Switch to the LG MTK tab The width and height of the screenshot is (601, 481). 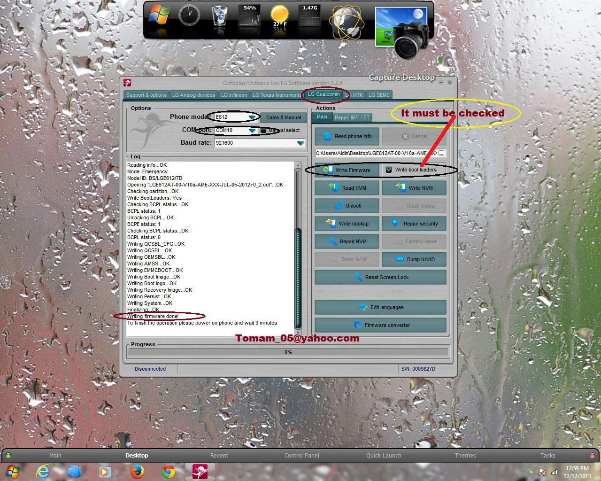pos(355,95)
